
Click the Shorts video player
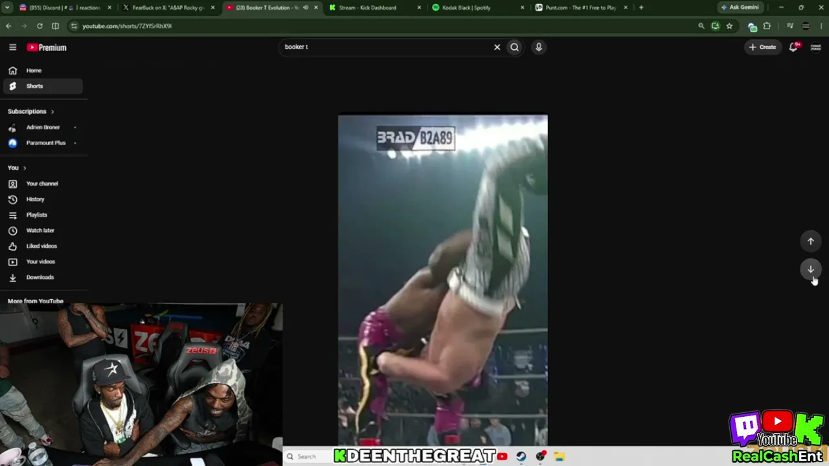(443, 280)
